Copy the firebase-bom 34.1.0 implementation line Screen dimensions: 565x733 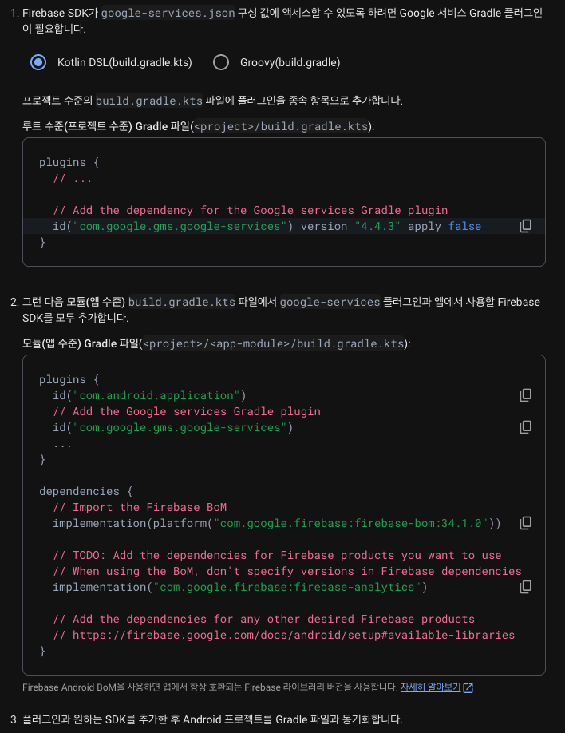[525, 523]
